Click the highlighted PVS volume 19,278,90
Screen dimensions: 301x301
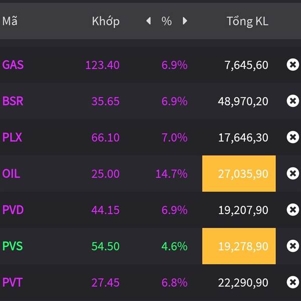[239, 246]
